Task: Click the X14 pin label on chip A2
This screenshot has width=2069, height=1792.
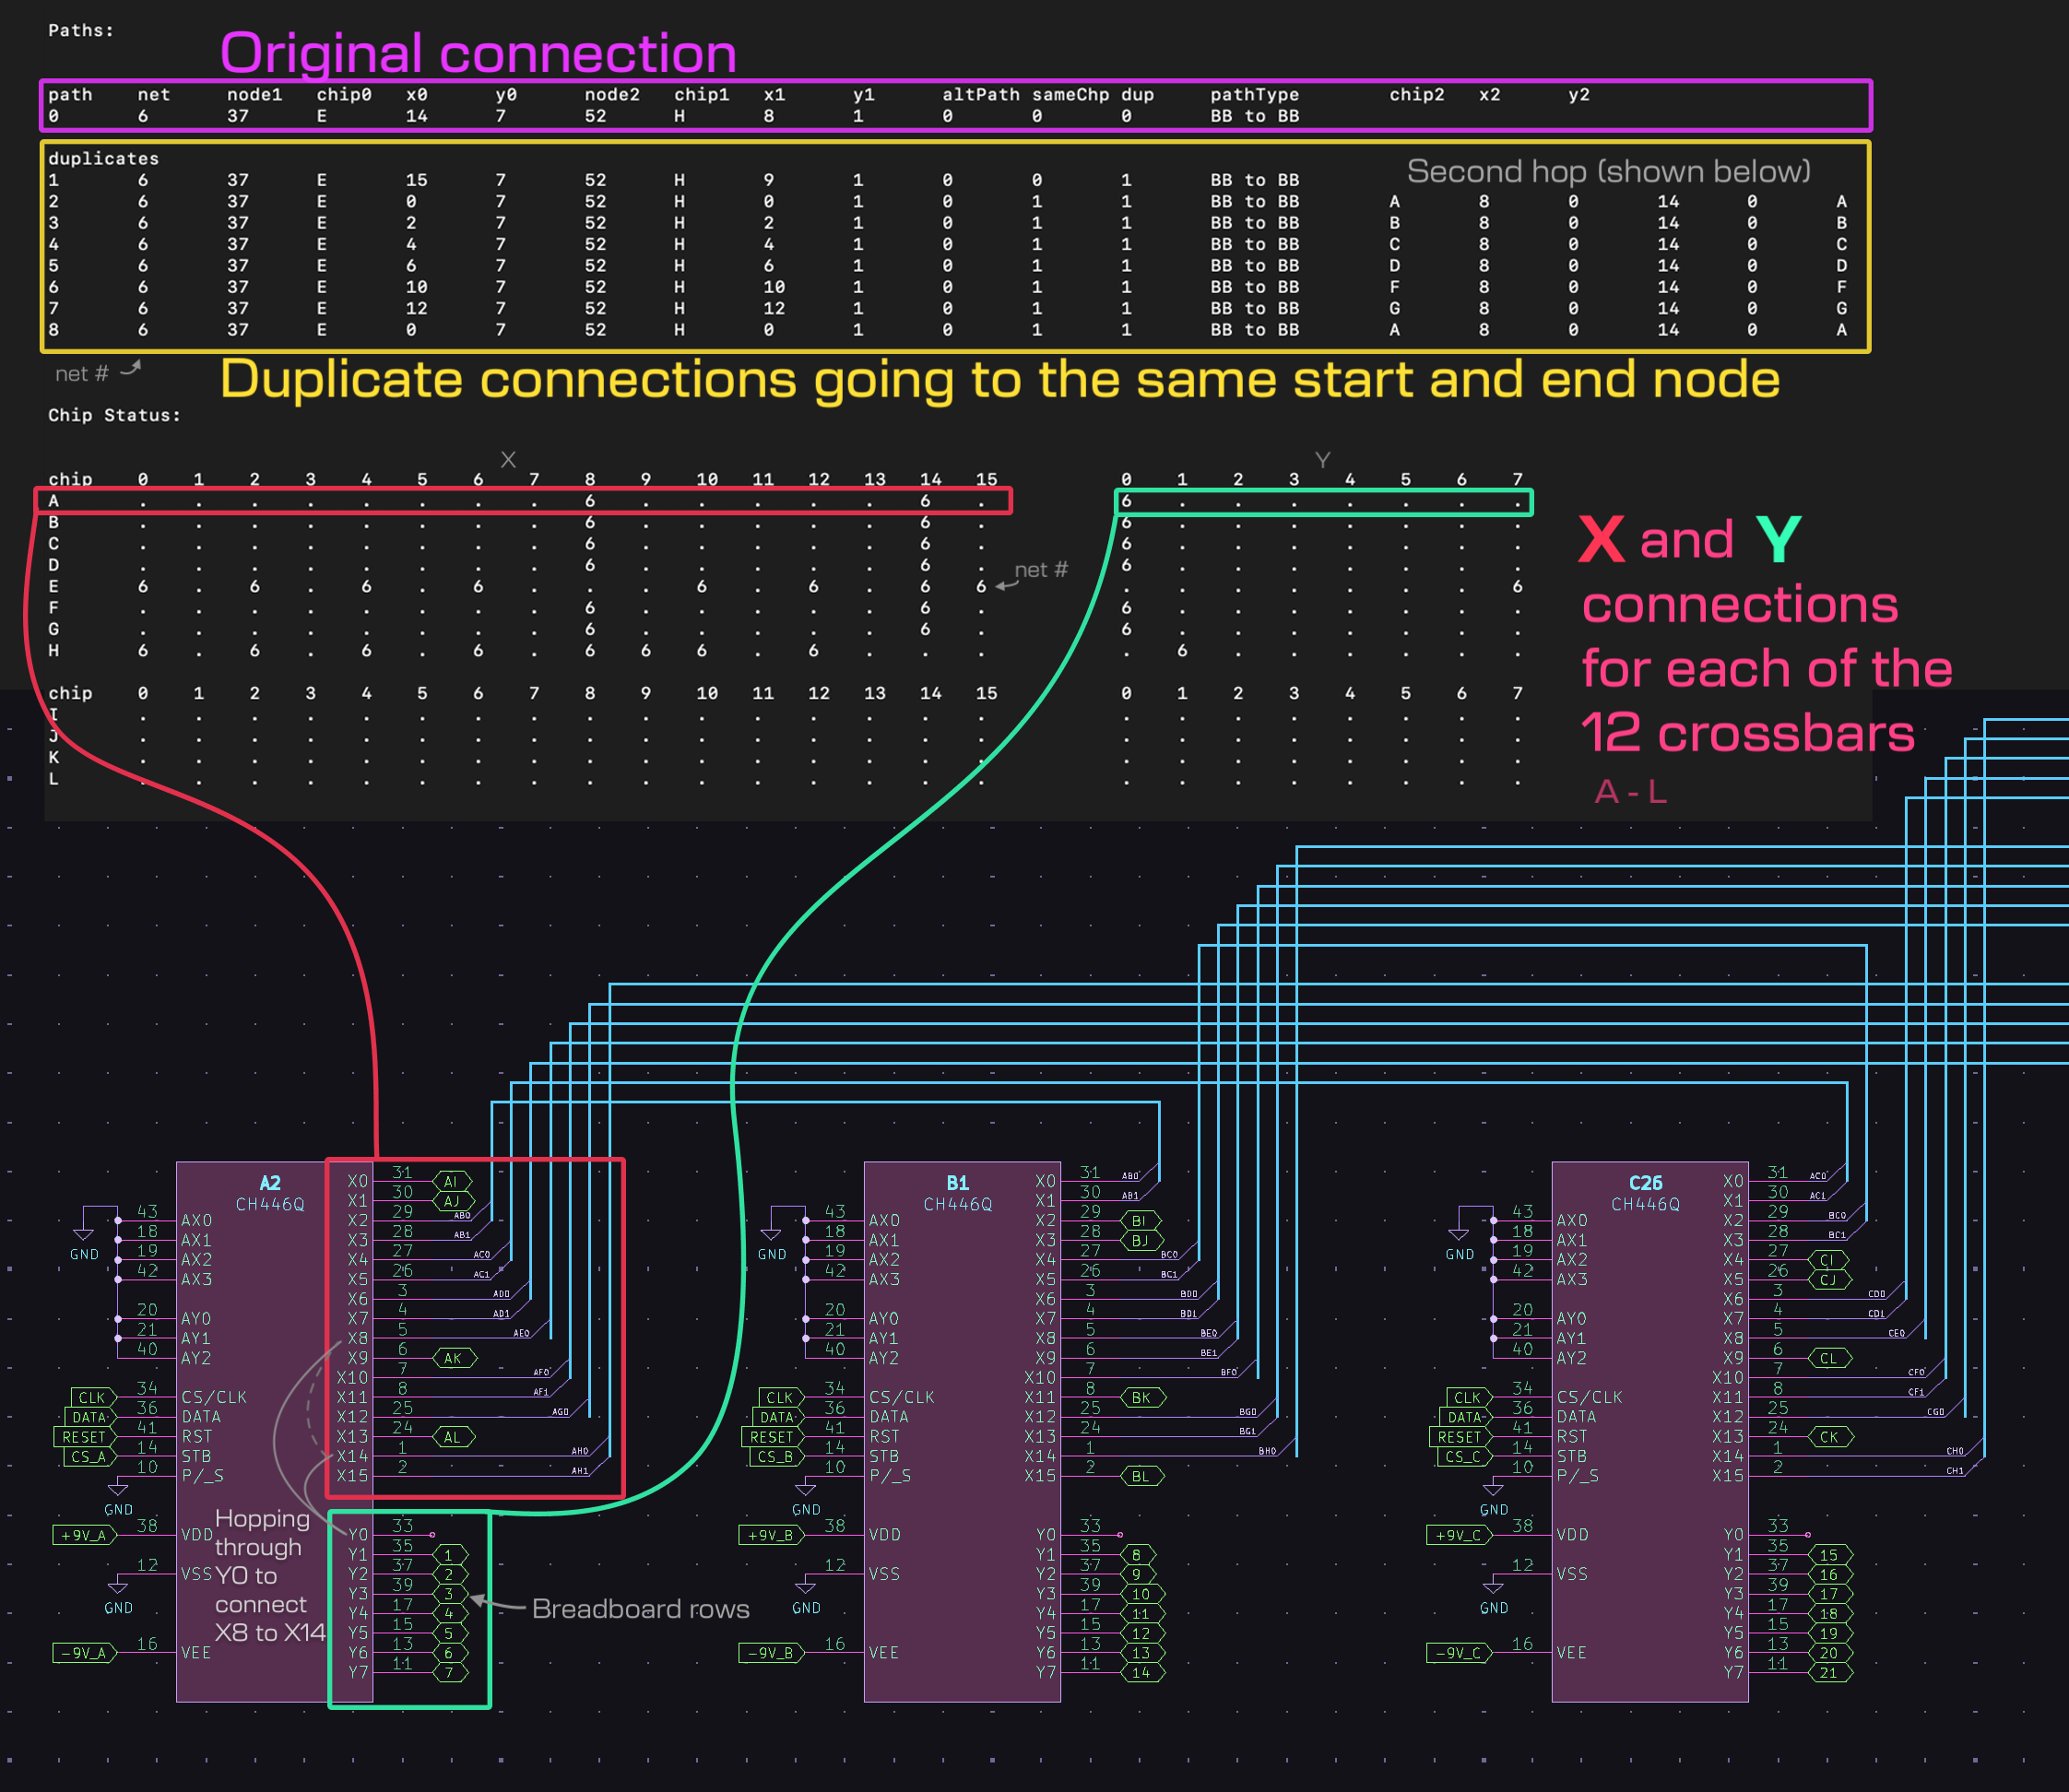Action: tap(352, 1456)
